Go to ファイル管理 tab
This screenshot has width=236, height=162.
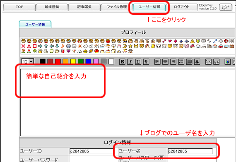(117, 7)
